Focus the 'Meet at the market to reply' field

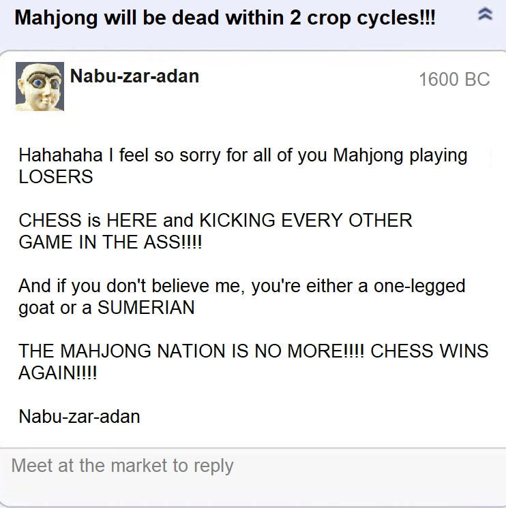253,477
